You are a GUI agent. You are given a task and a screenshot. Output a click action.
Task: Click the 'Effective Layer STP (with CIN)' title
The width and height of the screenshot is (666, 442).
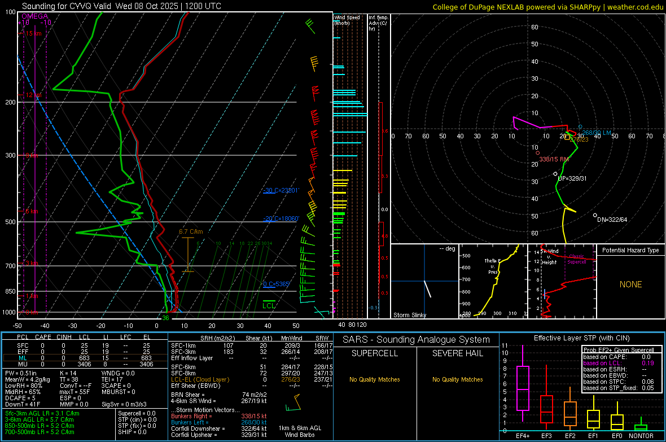582,338
